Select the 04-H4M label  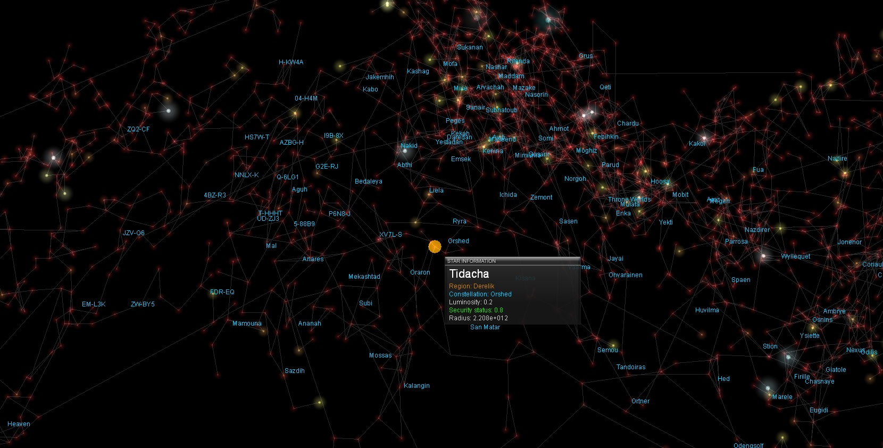(306, 98)
